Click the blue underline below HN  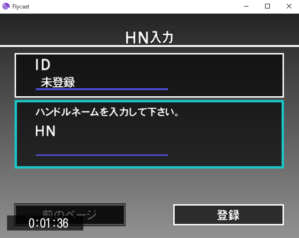(x=102, y=155)
